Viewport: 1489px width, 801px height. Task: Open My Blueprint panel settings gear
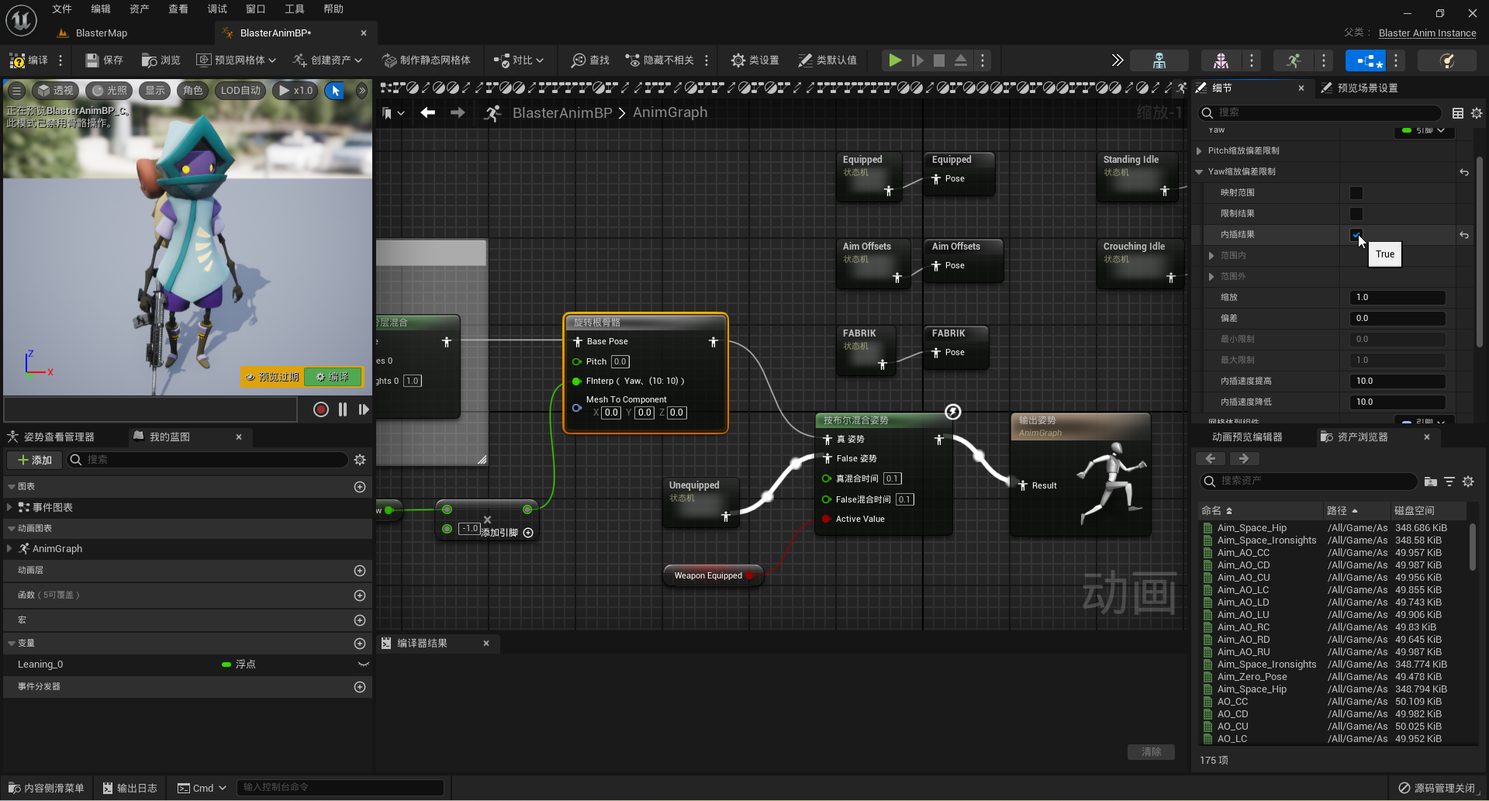pyautogui.click(x=360, y=460)
